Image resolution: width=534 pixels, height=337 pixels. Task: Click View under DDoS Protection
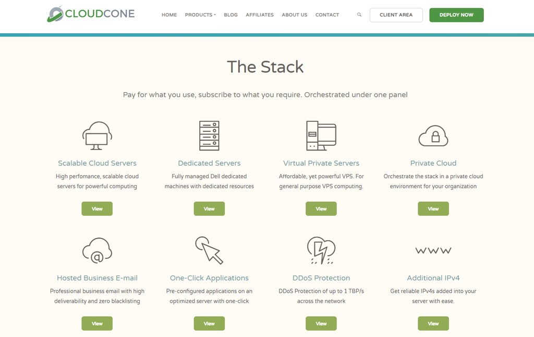[321, 323]
